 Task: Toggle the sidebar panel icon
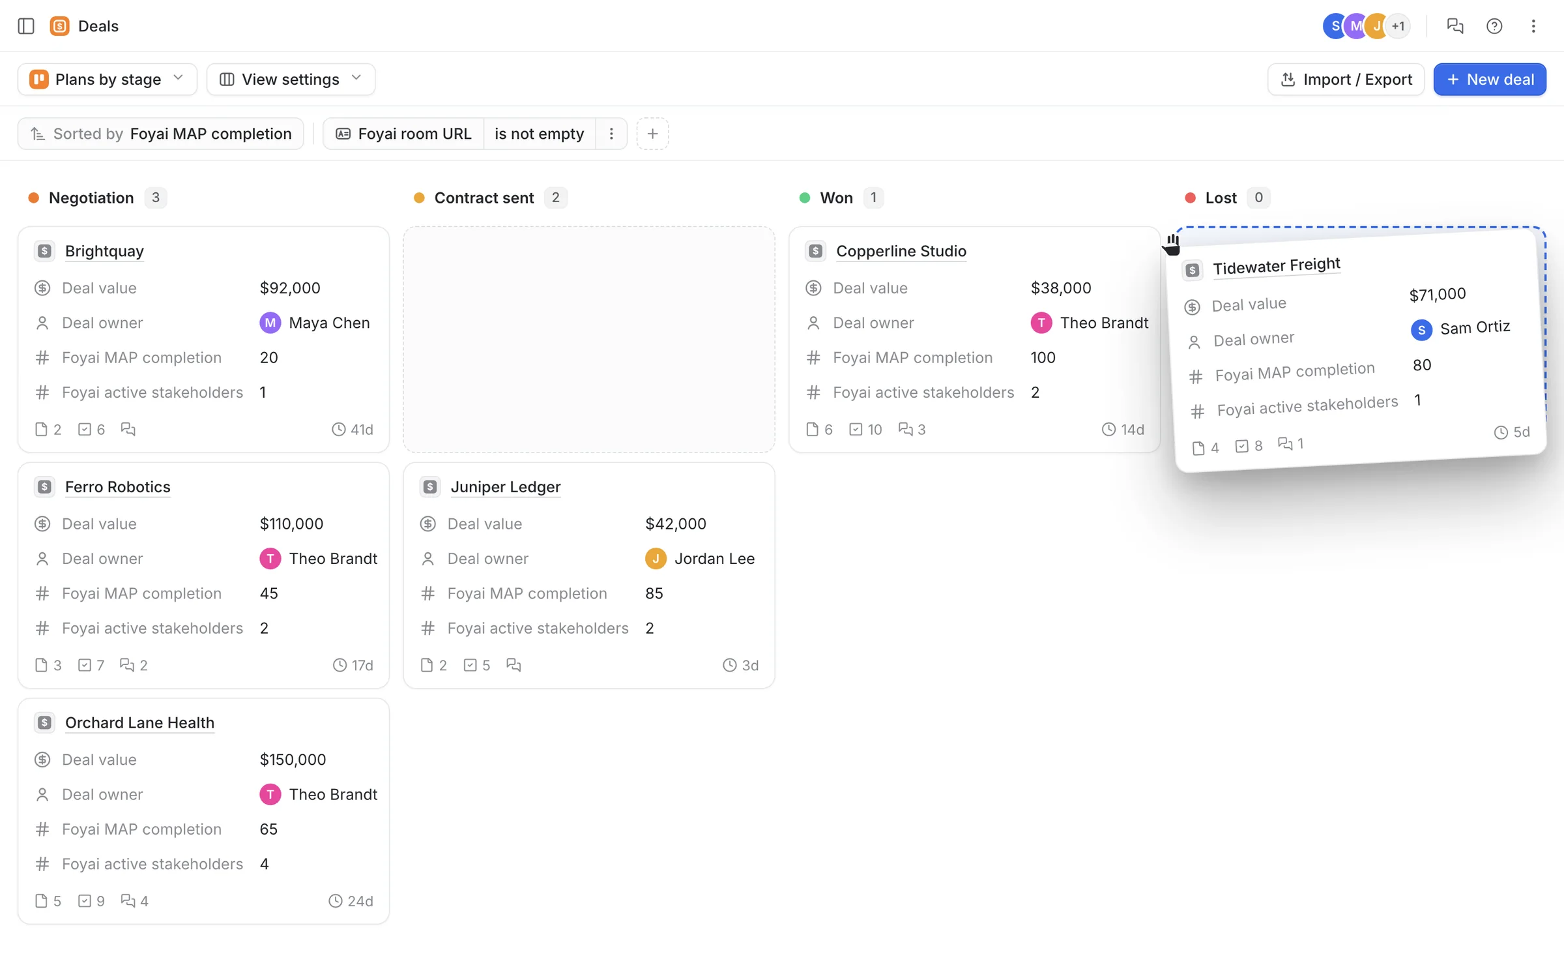(26, 26)
